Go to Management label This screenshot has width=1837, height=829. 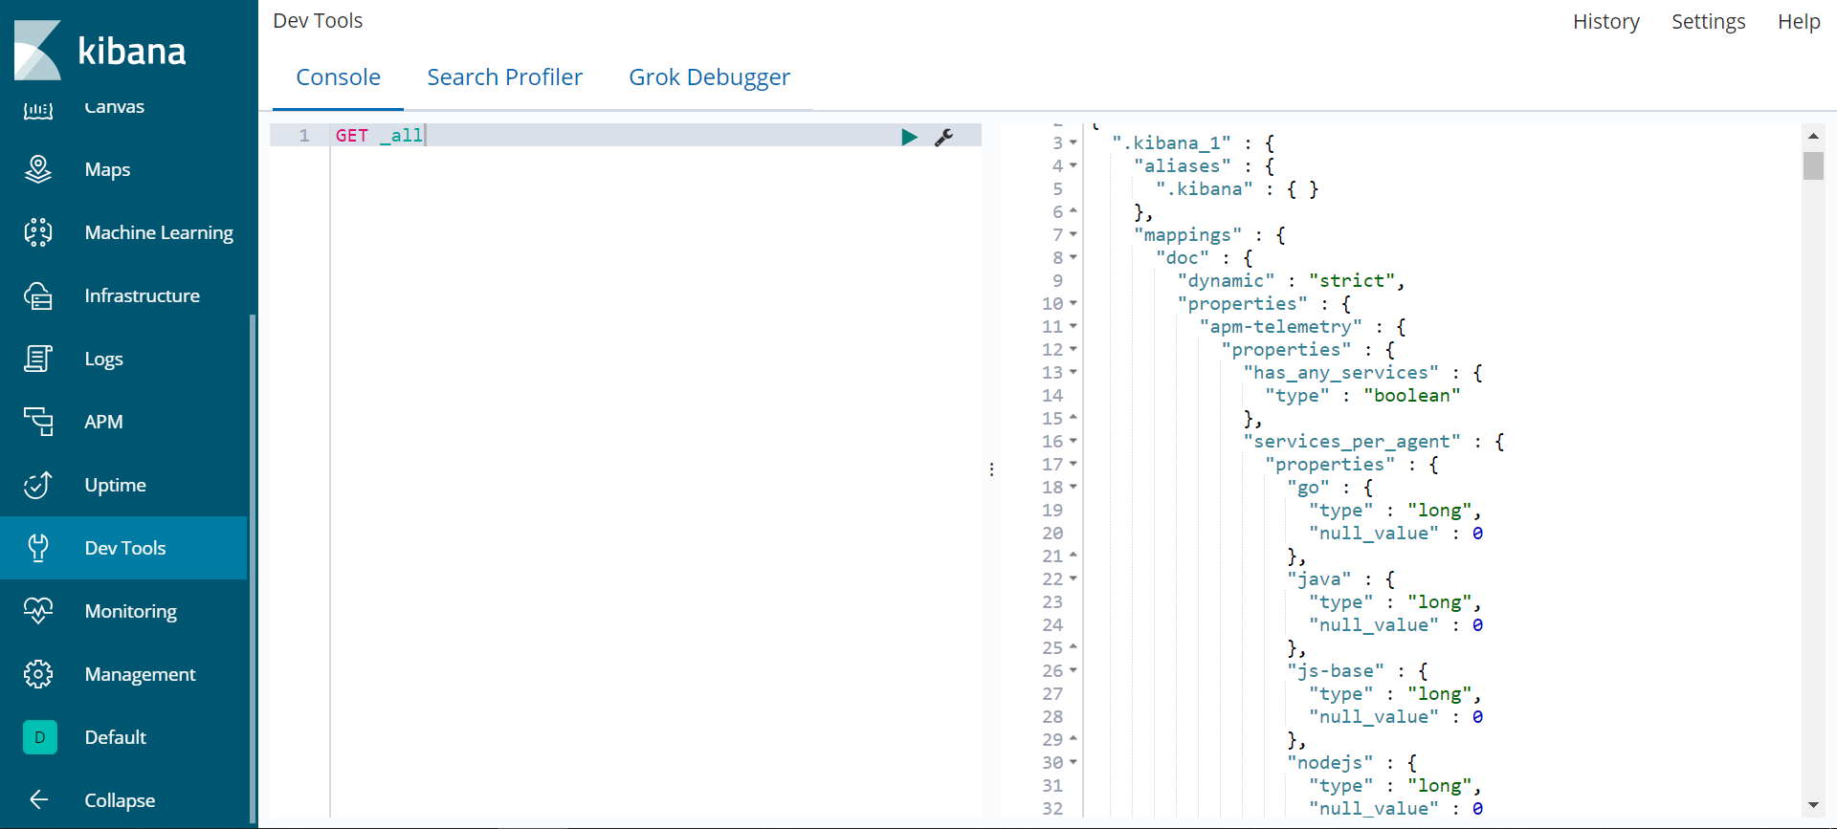pyautogui.click(x=140, y=674)
